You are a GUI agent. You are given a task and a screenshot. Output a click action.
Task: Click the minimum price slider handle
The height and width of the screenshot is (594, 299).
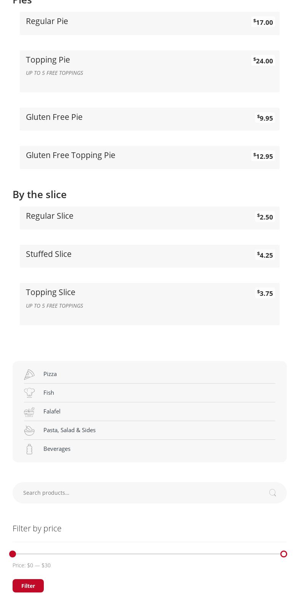click(13, 554)
